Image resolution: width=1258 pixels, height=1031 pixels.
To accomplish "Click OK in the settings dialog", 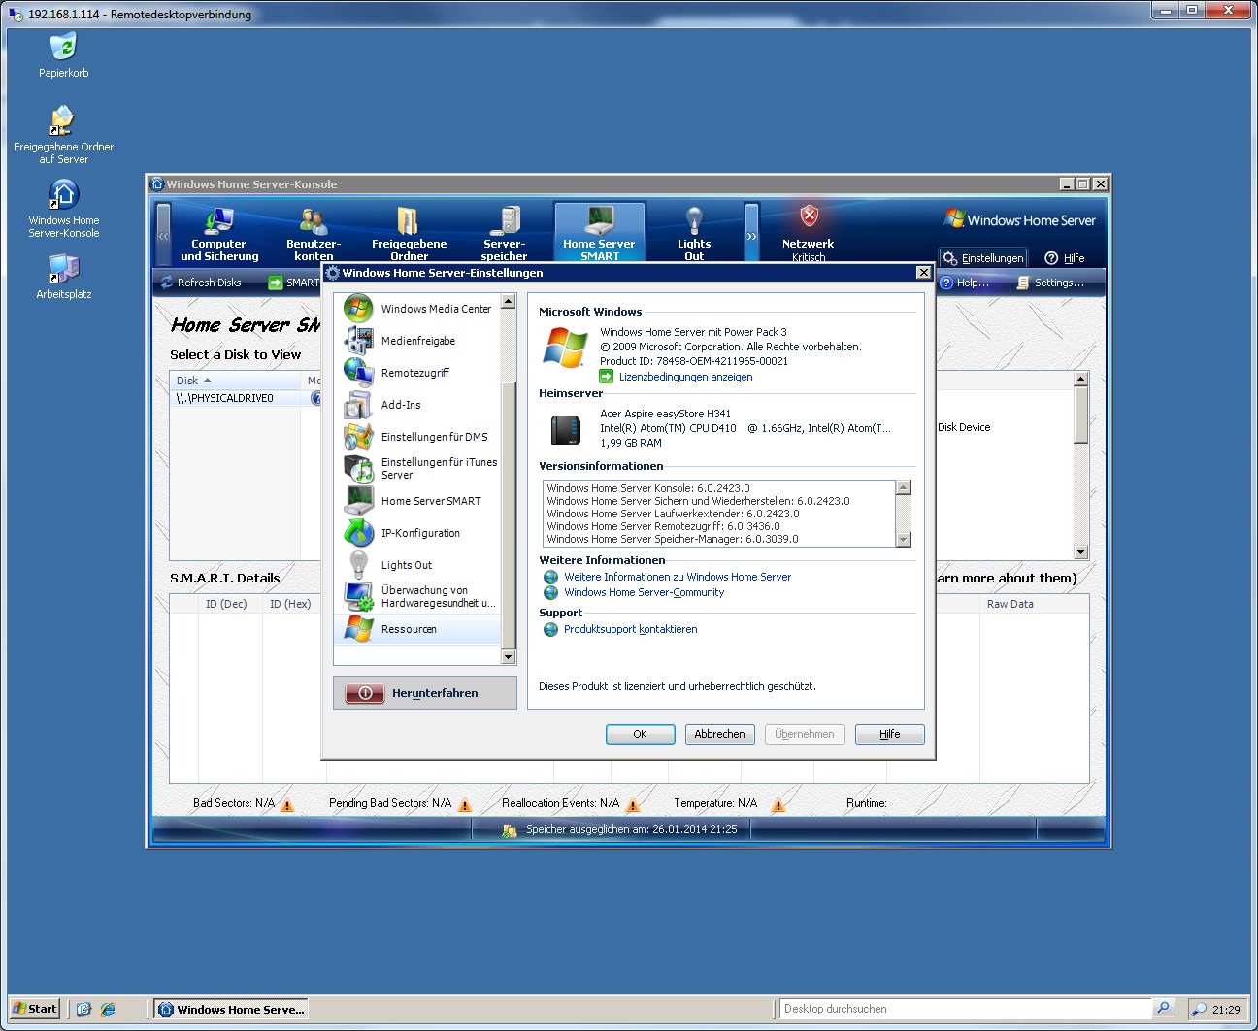I will click(x=641, y=734).
